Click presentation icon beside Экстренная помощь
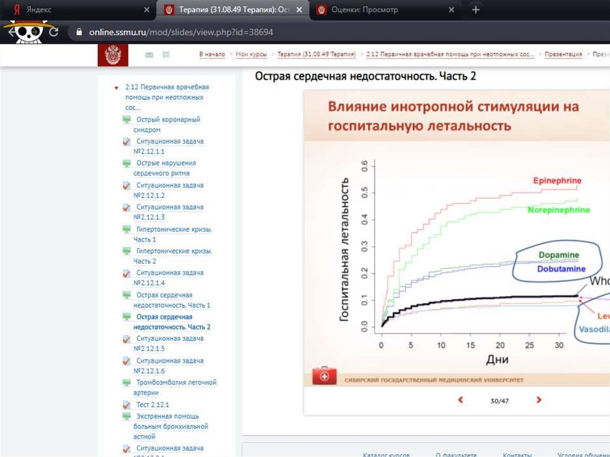The image size is (610, 457). (x=126, y=416)
